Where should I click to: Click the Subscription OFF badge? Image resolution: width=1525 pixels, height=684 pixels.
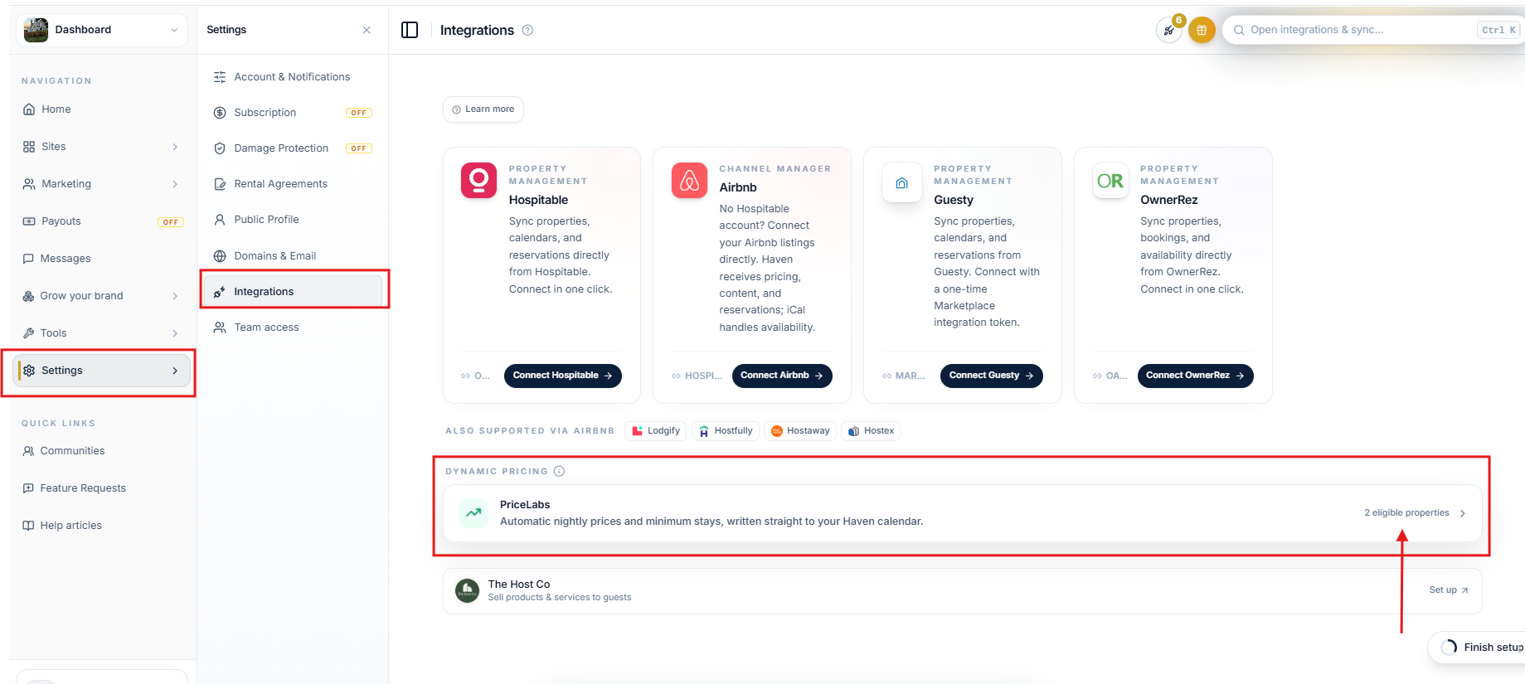point(359,113)
